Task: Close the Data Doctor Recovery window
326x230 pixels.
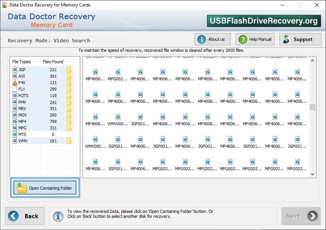Action: pyautogui.click(x=316, y=5)
